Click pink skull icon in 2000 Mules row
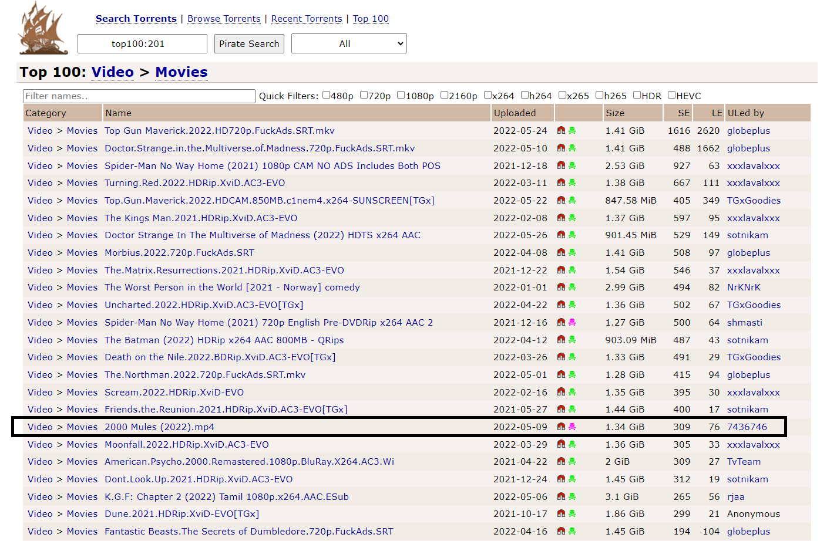837x541 pixels. [572, 427]
